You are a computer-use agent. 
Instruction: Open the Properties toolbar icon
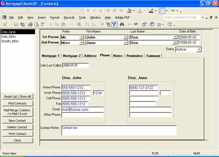(x=144, y=24)
